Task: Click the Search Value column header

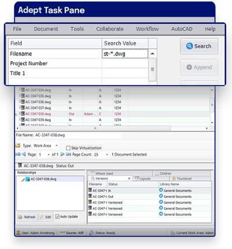Action: click(x=125, y=43)
